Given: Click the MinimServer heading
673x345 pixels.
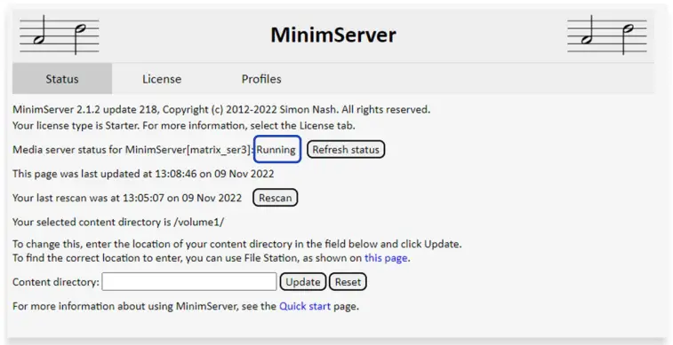Looking at the screenshot, I should click(333, 35).
